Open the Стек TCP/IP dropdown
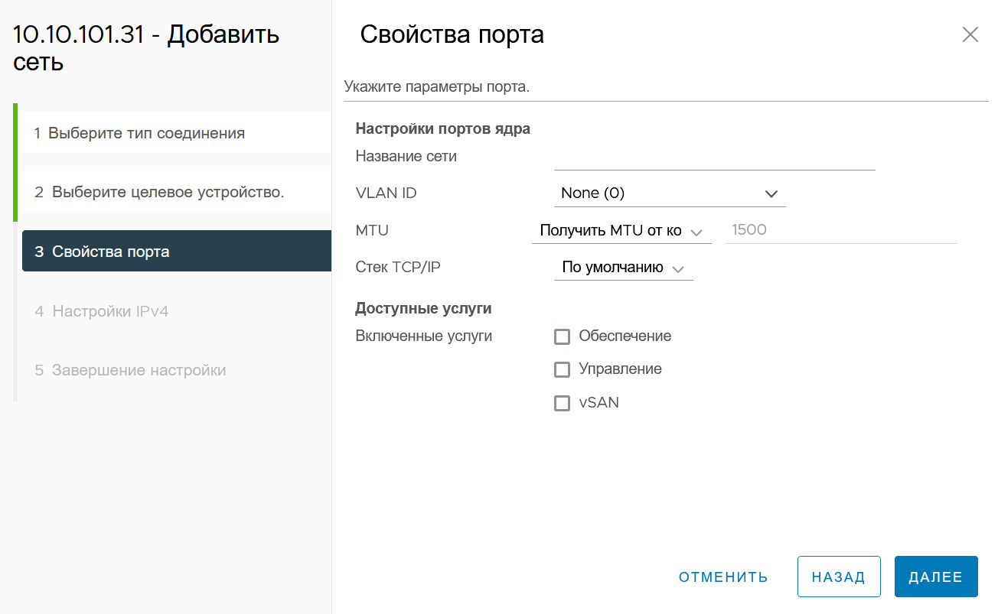The height and width of the screenshot is (614, 998). [x=623, y=268]
